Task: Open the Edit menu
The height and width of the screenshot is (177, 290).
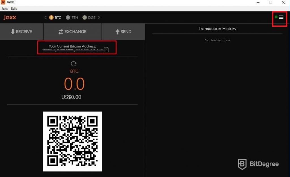Action: coord(14,8)
